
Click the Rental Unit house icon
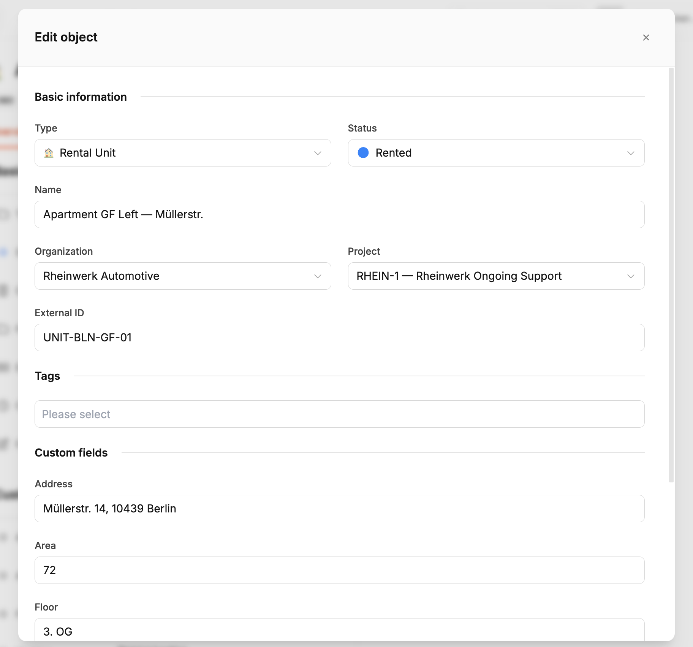click(x=49, y=153)
